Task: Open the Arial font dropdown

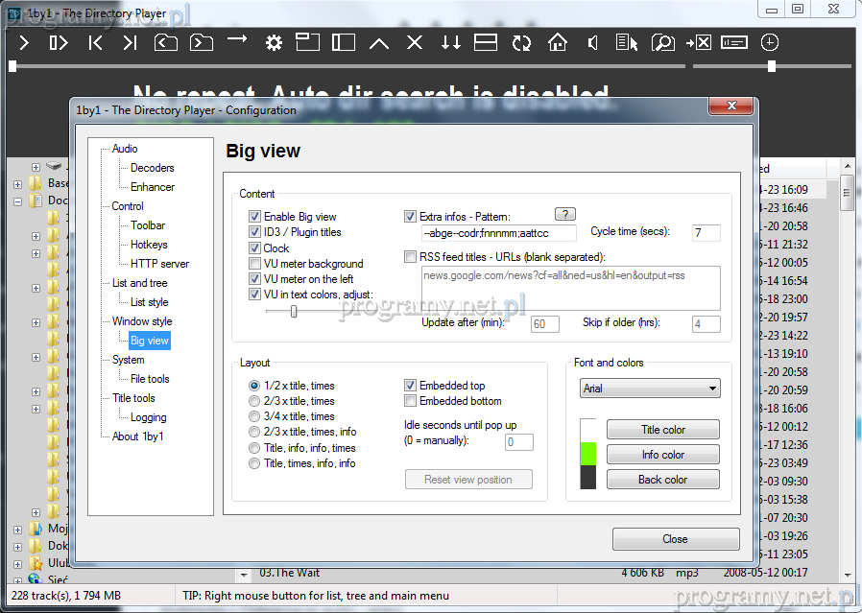Action: click(650, 389)
